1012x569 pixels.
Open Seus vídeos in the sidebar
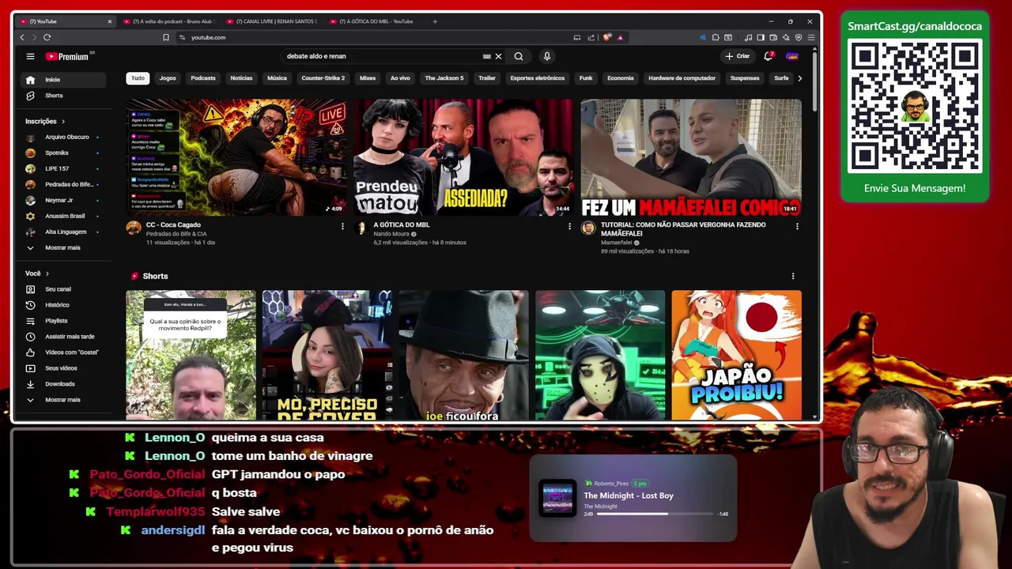pos(63,368)
